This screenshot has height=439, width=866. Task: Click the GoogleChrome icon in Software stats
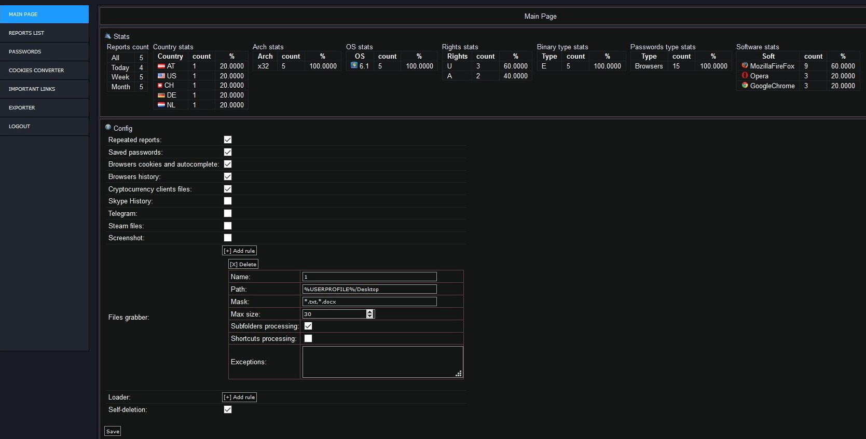pyautogui.click(x=745, y=86)
